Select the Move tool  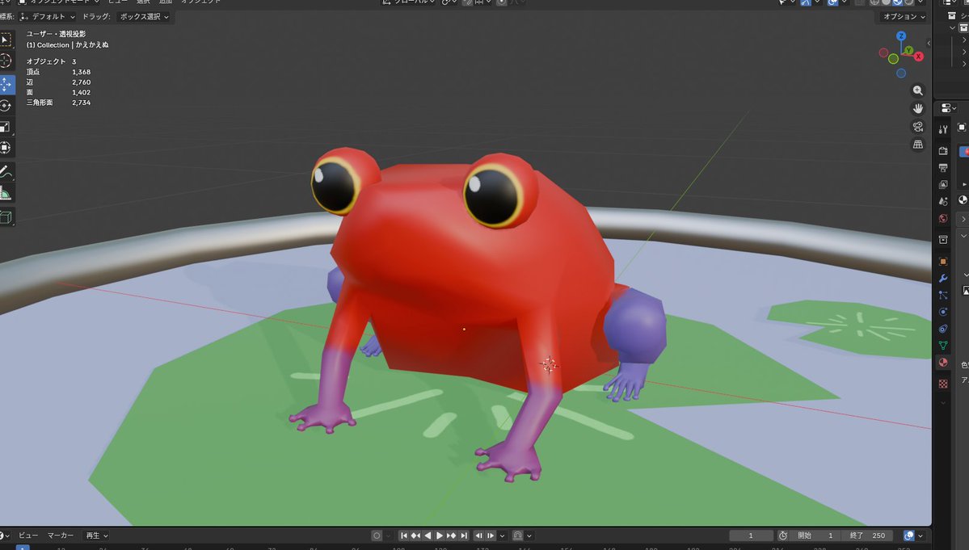tap(6, 85)
